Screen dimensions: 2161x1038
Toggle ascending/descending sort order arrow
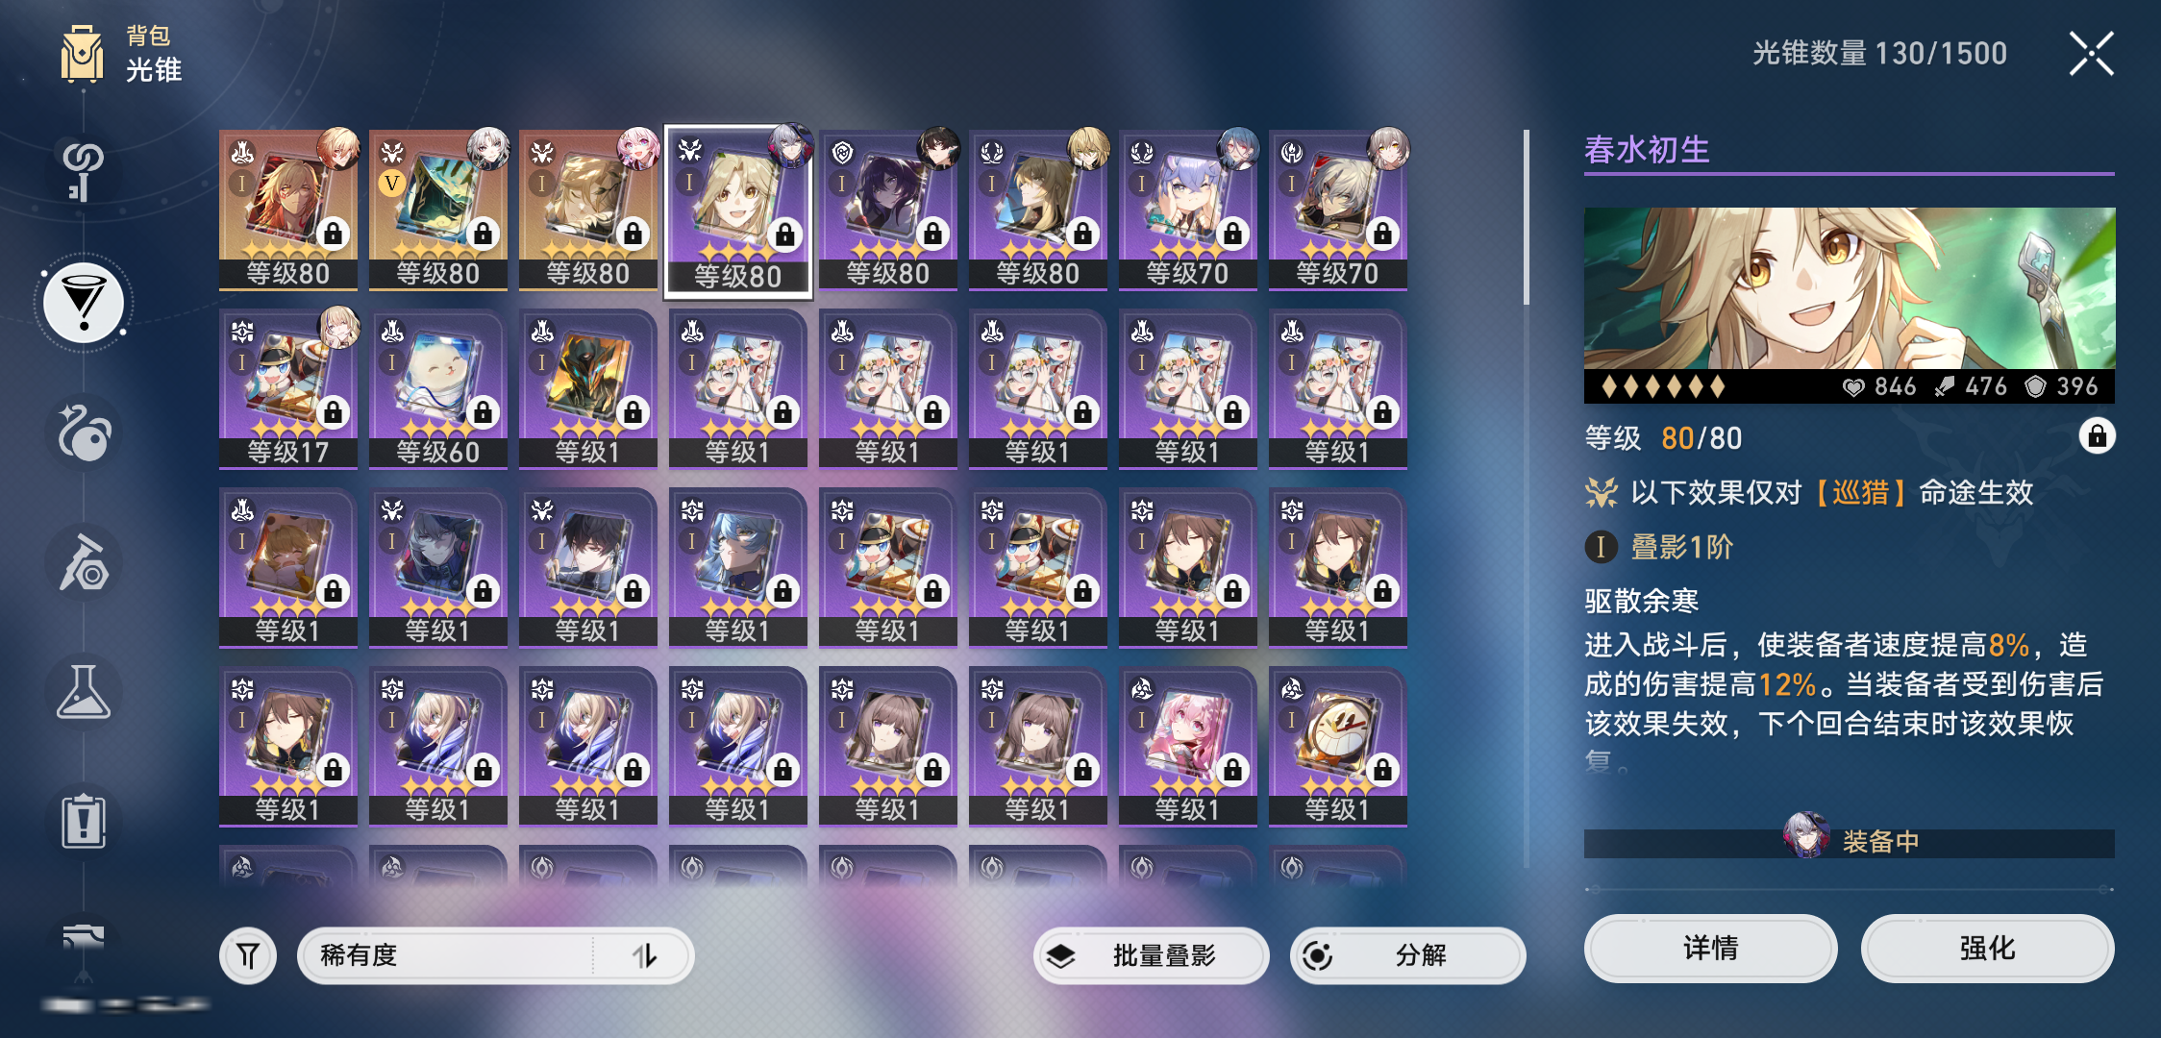point(644,955)
